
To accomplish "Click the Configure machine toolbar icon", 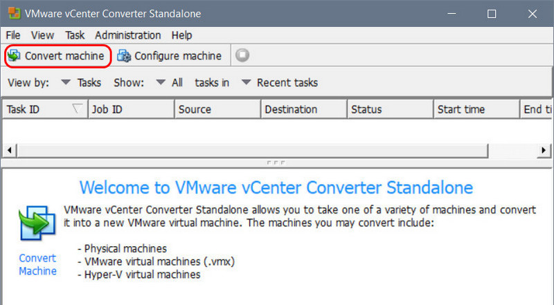I will pos(124,55).
